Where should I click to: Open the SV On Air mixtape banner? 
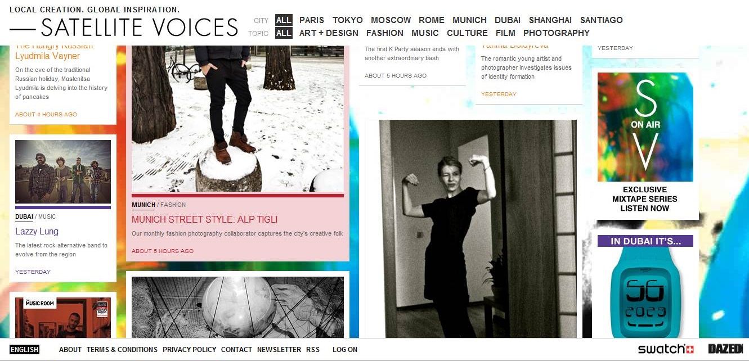click(x=645, y=144)
